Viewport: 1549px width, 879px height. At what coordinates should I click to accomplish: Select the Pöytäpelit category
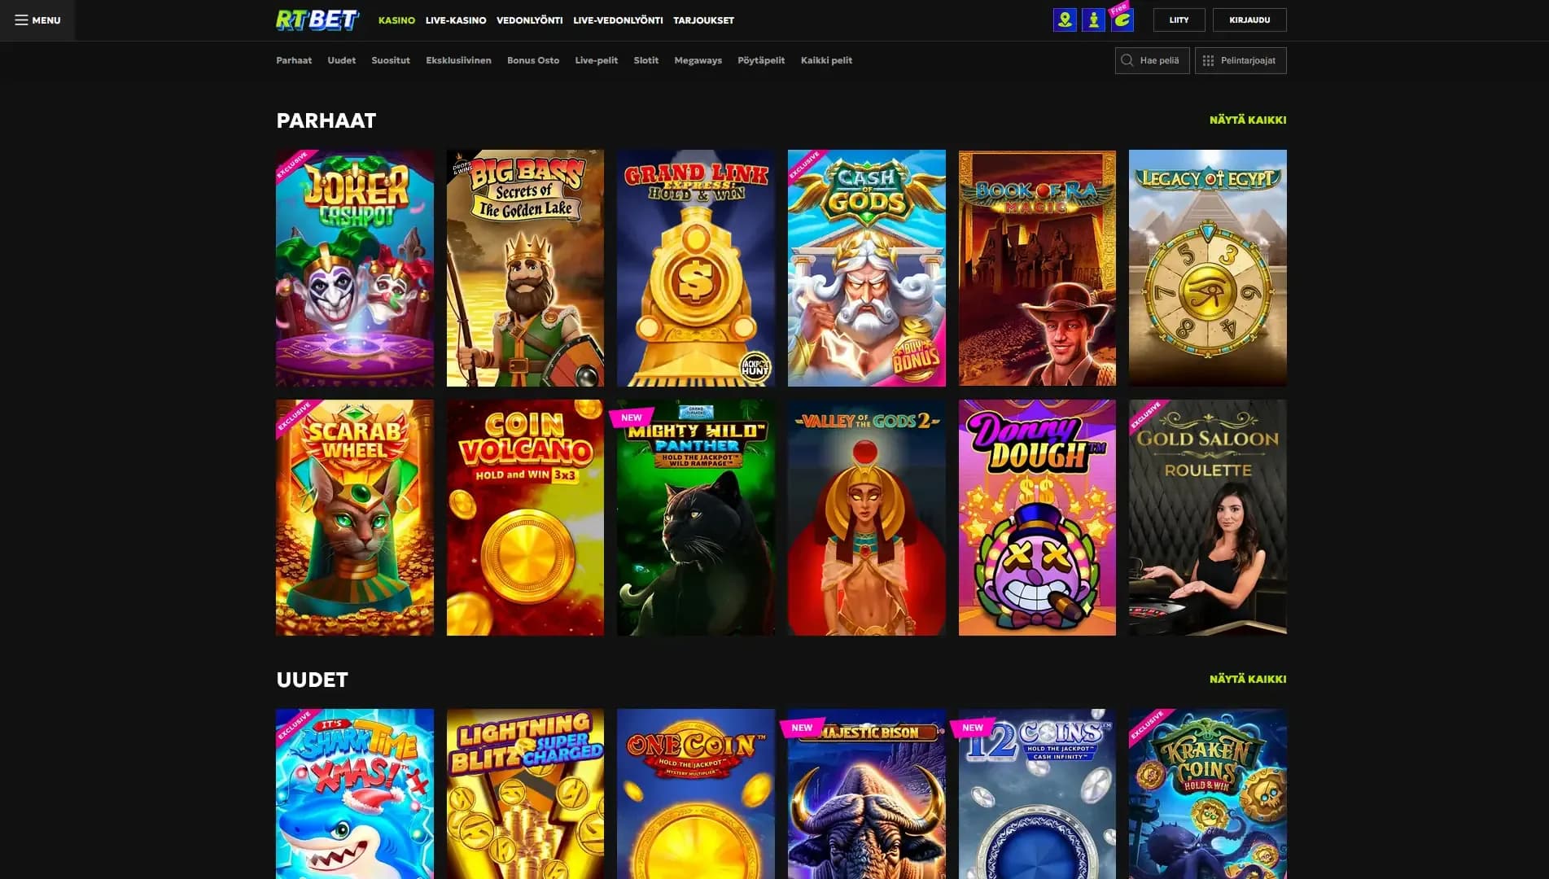coord(761,60)
